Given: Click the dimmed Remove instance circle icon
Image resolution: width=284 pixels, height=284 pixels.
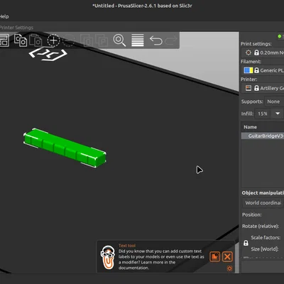Looking at the screenshot, I should (x=69, y=40).
